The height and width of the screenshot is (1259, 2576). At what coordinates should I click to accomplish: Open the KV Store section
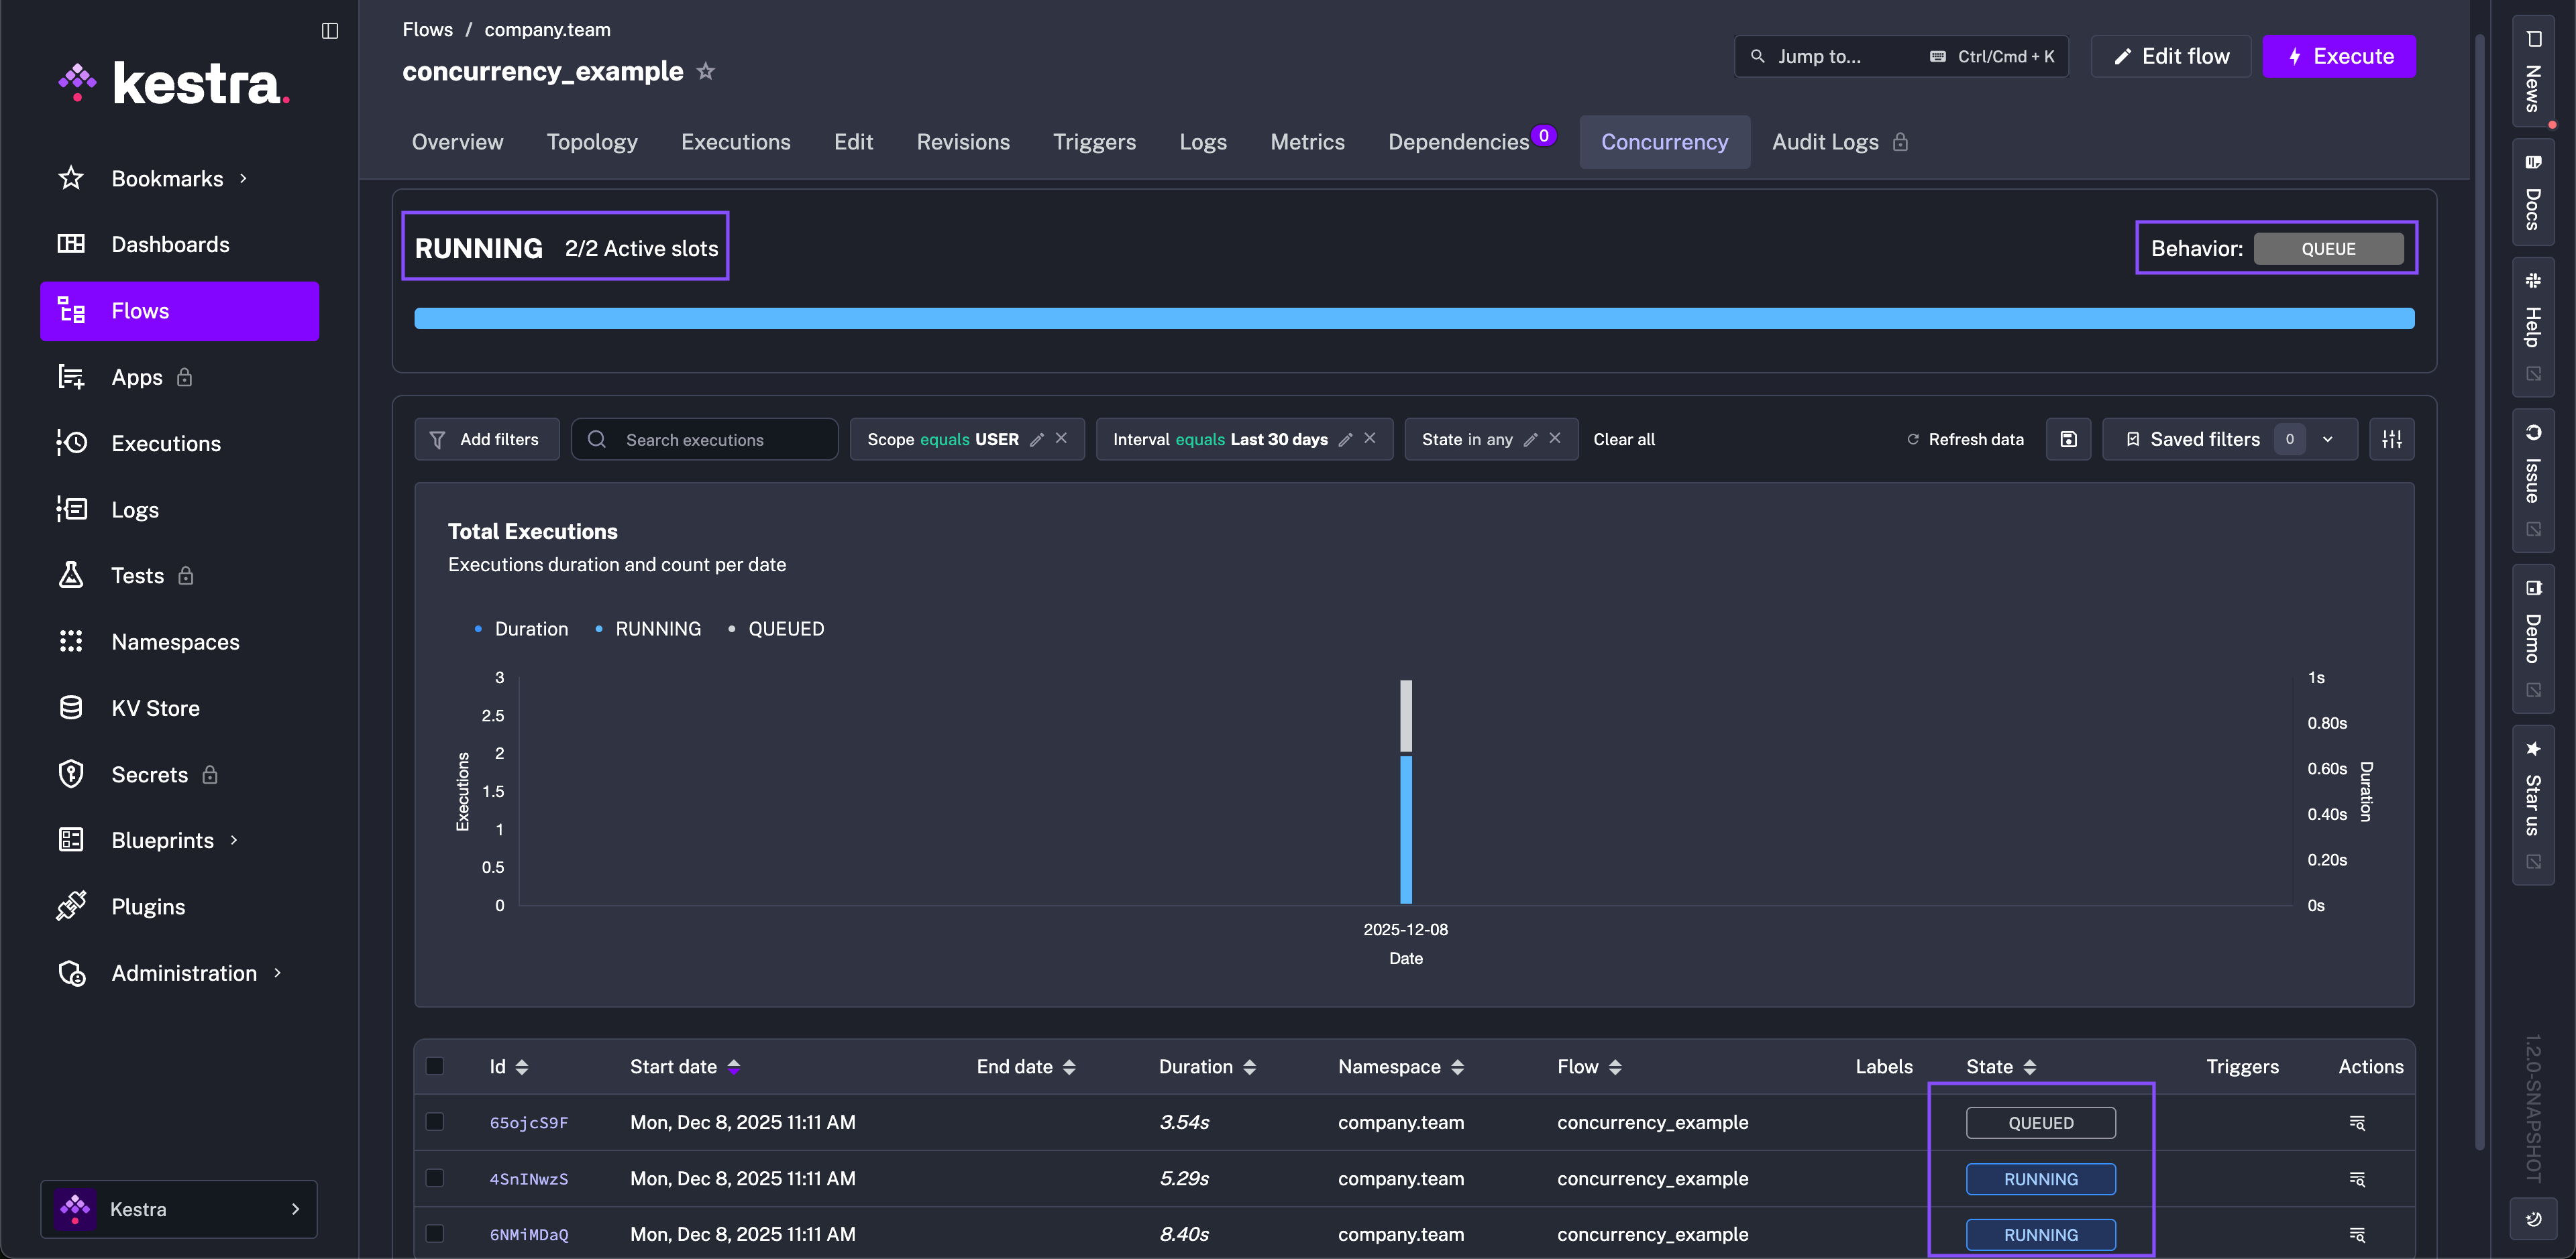(155, 707)
